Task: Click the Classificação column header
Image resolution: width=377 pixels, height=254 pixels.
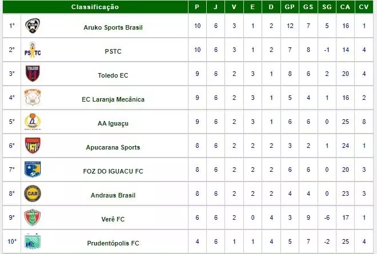Action: [95, 7]
